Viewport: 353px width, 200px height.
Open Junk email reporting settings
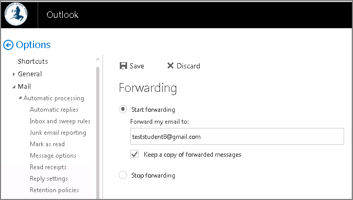coord(58,133)
